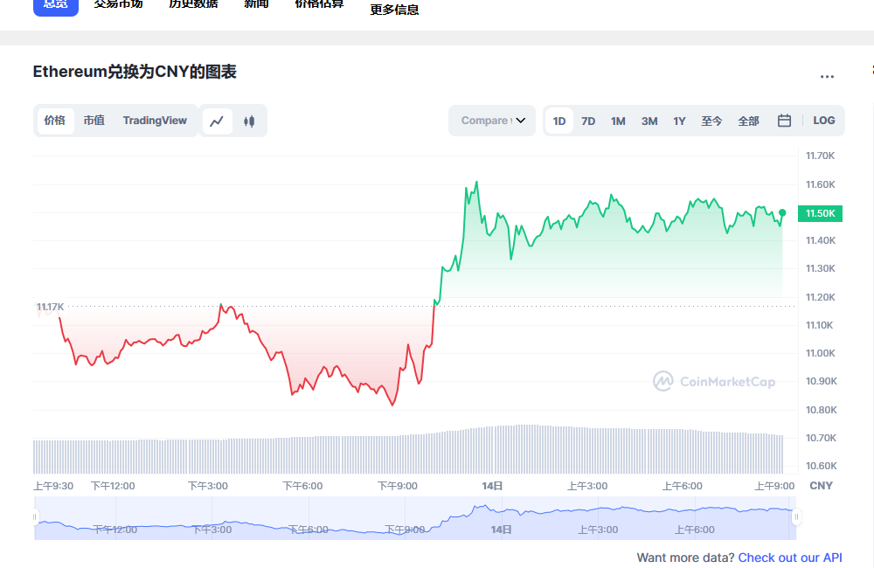The height and width of the screenshot is (568, 874).
Task: Select the 全部 range button
Action: click(x=748, y=121)
